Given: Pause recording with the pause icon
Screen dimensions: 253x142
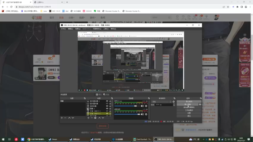Looking at the screenshot, I should pyautogui.click(x=200, y=104).
